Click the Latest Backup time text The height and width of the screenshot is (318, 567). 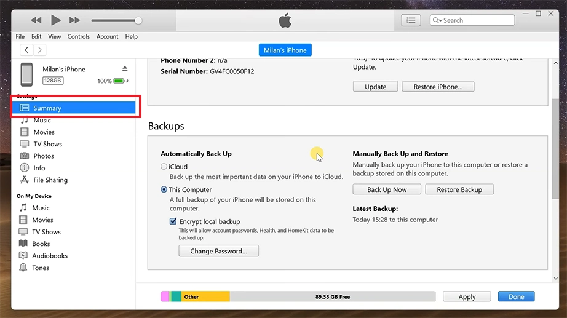[x=395, y=220]
